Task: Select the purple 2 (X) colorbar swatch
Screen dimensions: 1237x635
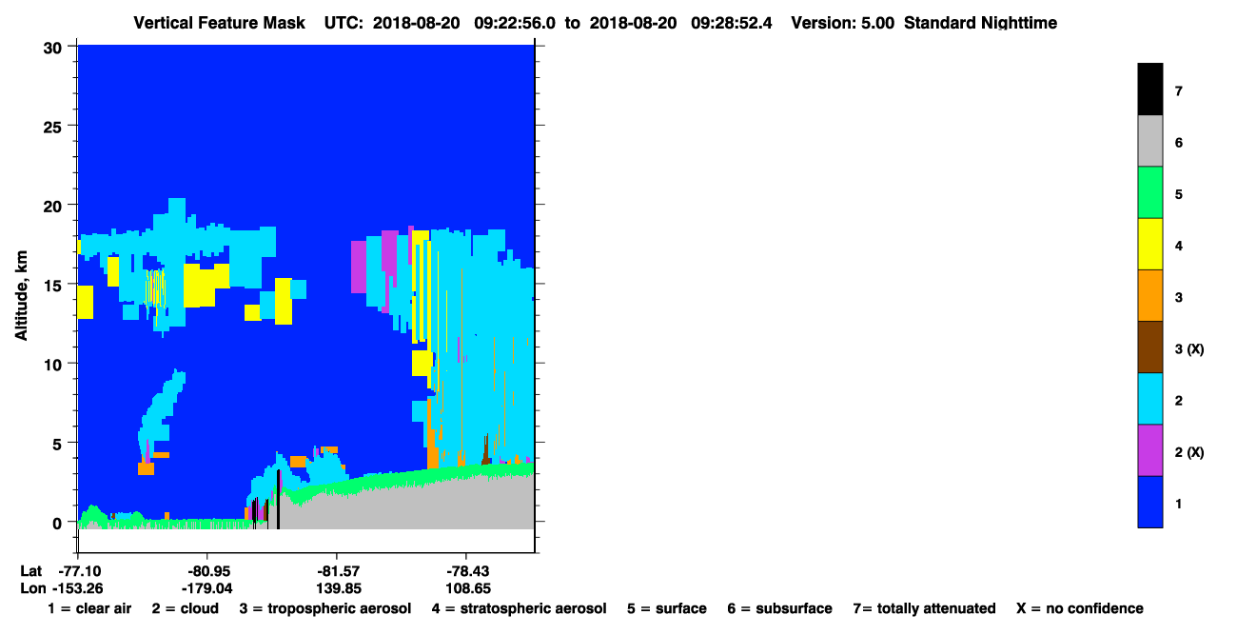Action: click(1150, 449)
